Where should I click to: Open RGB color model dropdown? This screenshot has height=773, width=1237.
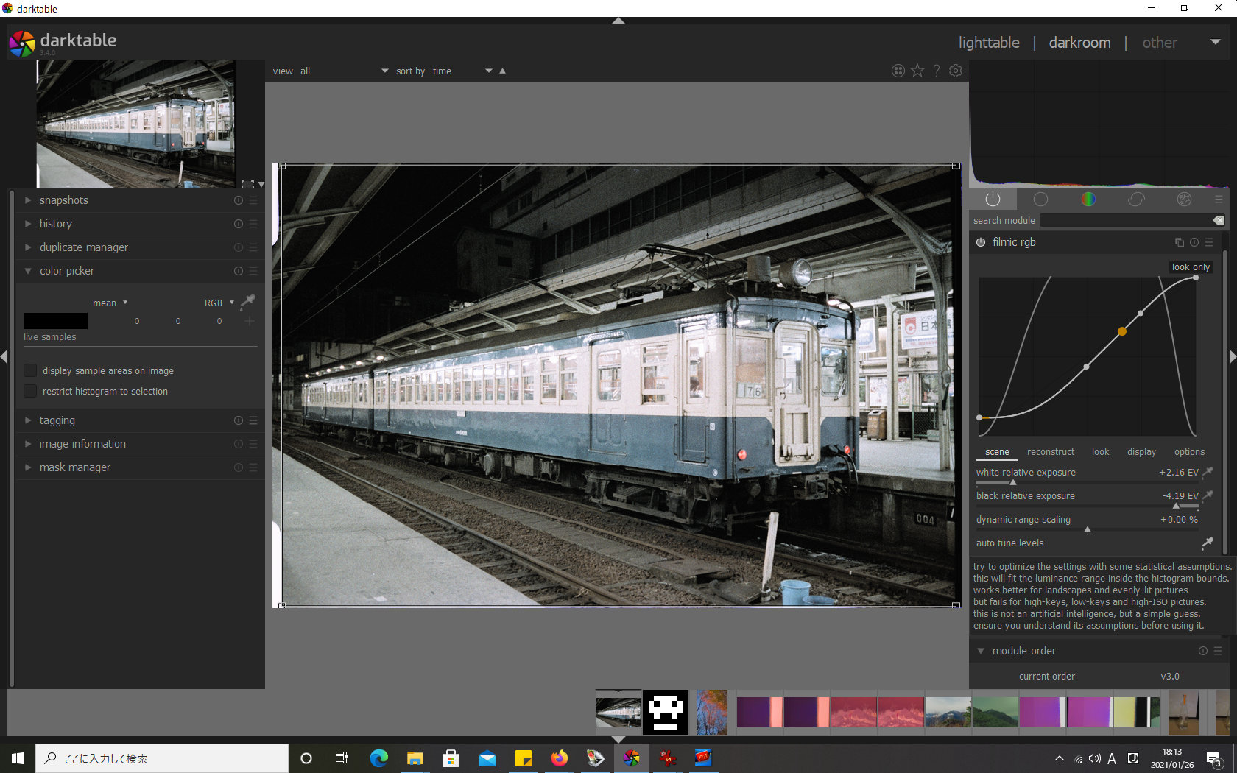pyautogui.click(x=219, y=303)
